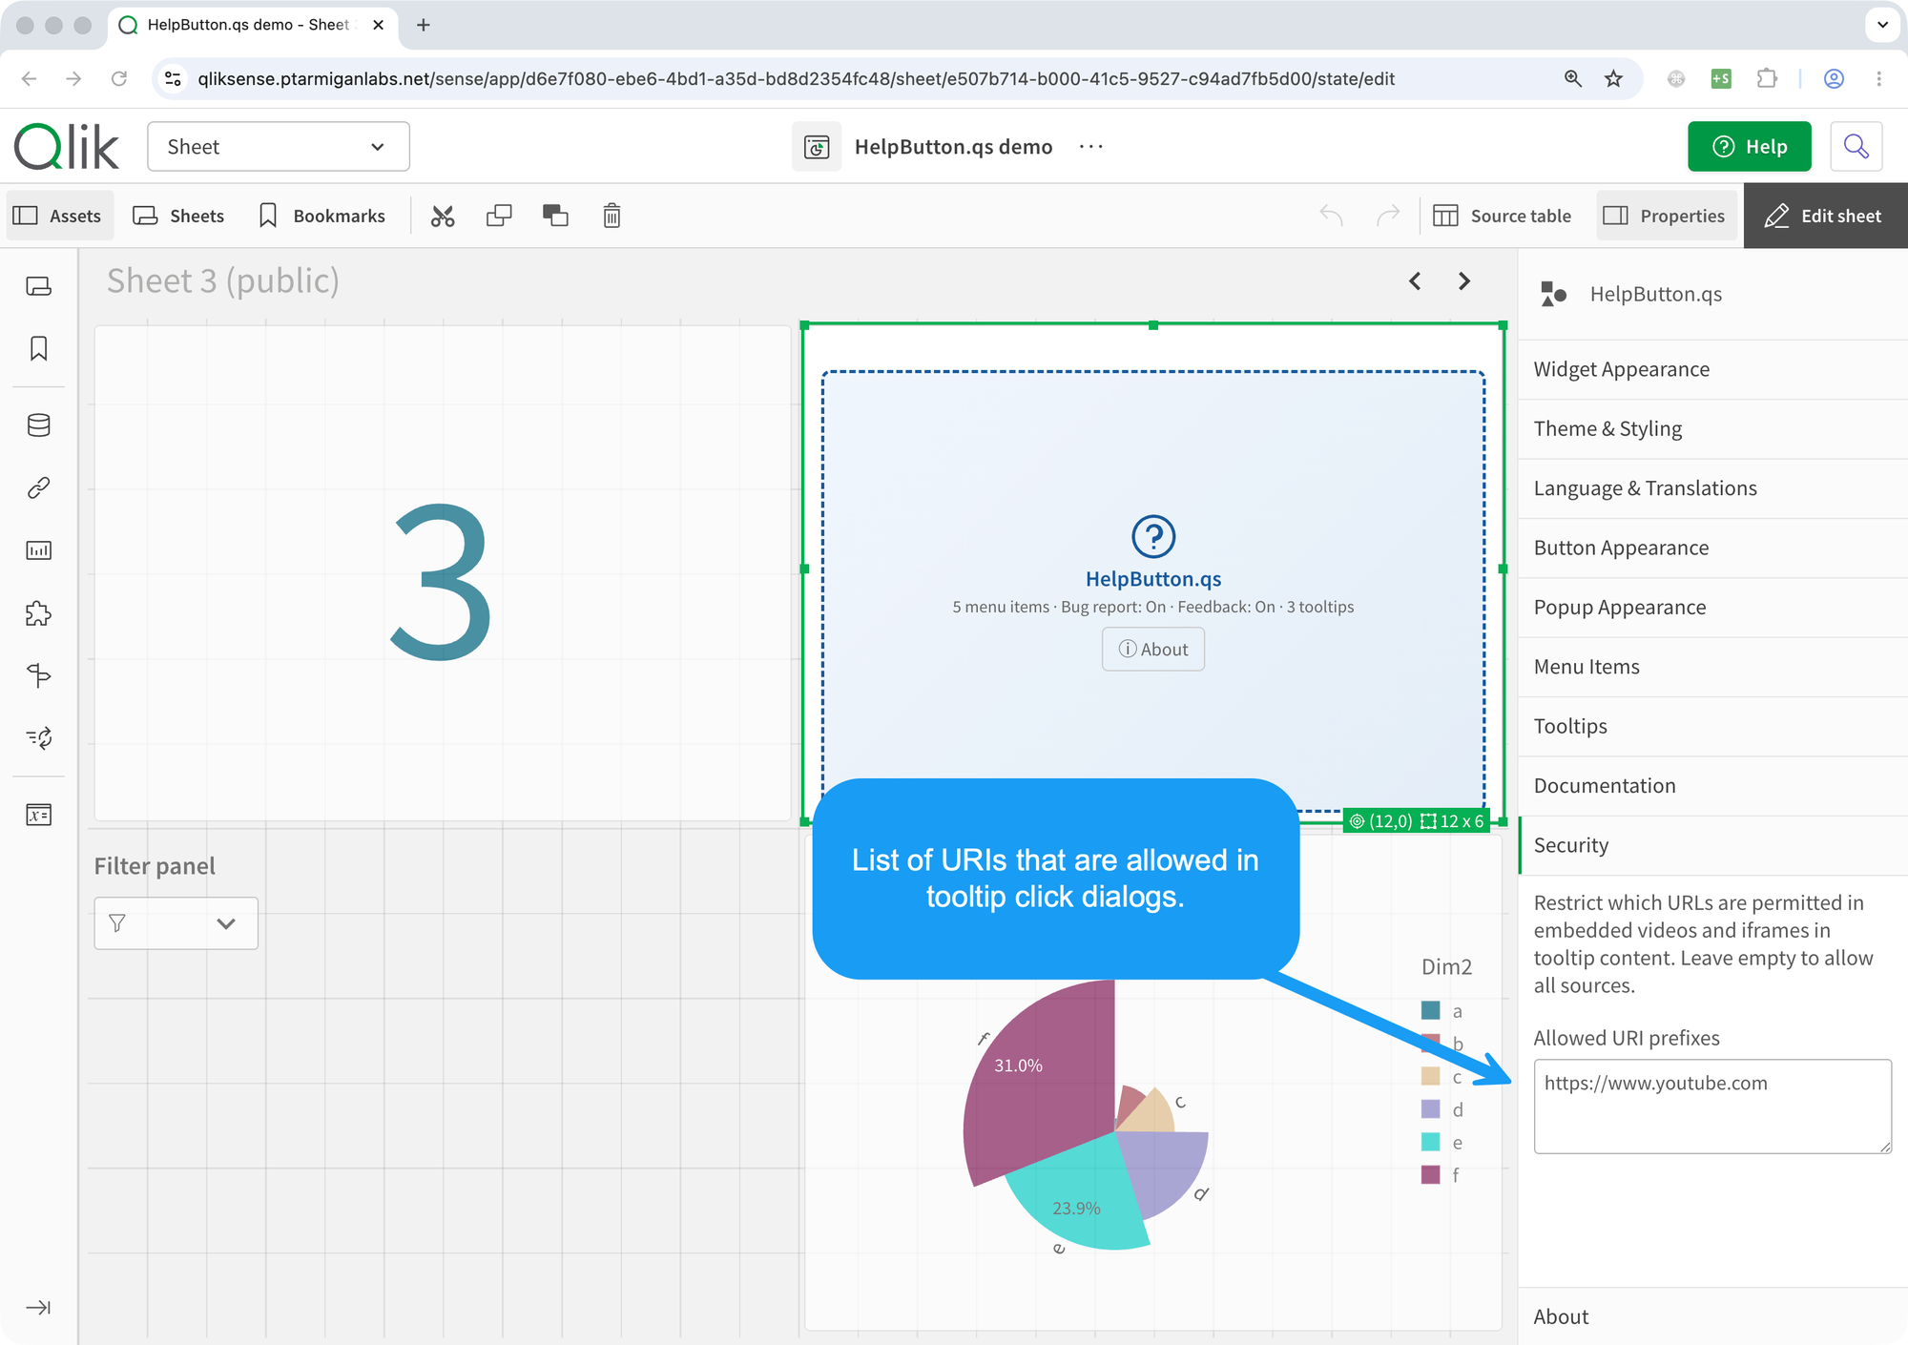Toggle the Properties panel button

click(x=1666, y=216)
